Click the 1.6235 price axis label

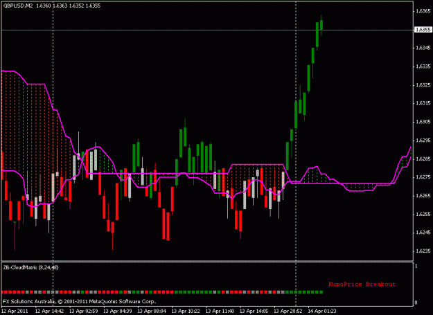tap(423, 251)
